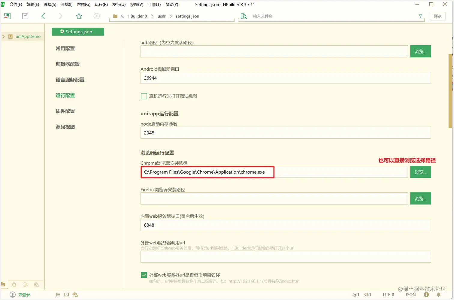Click 浏览 button for Chrome浏览器安装路径
Image resolution: width=454 pixels, height=300 pixels.
[x=421, y=172]
